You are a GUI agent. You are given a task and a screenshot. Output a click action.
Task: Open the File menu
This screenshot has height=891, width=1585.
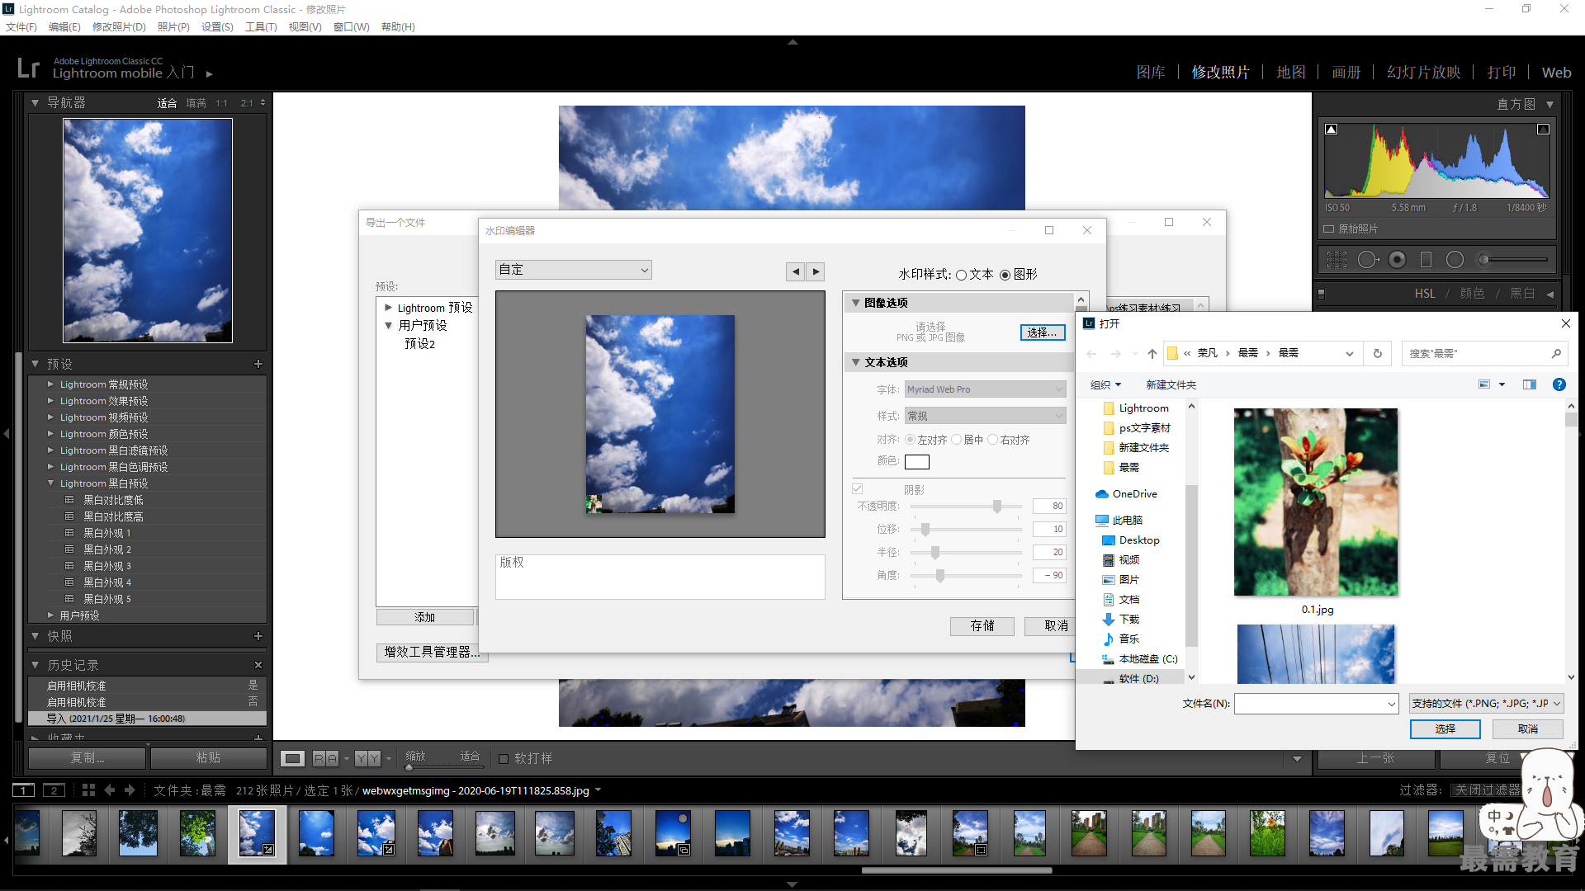[21, 27]
